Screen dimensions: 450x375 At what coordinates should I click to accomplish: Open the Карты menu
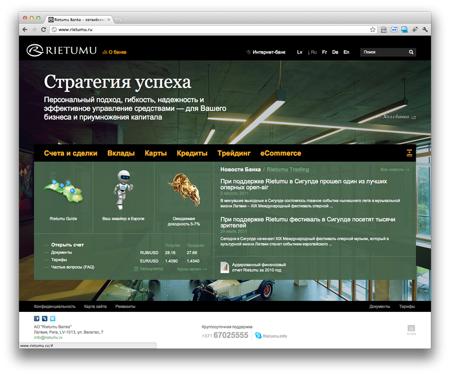tap(156, 153)
